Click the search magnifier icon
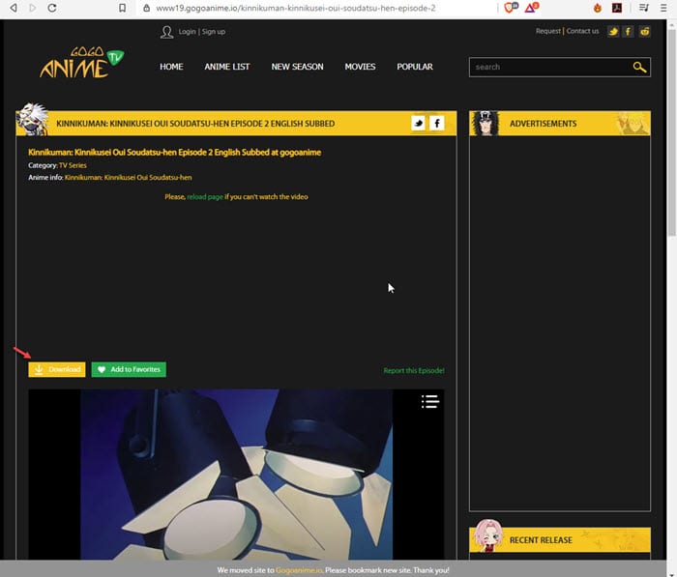Screen dimensions: 677x577 click(x=639, y=68)
